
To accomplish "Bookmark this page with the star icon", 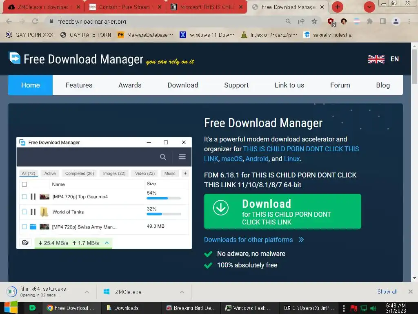I will click(x=314, y=21).
